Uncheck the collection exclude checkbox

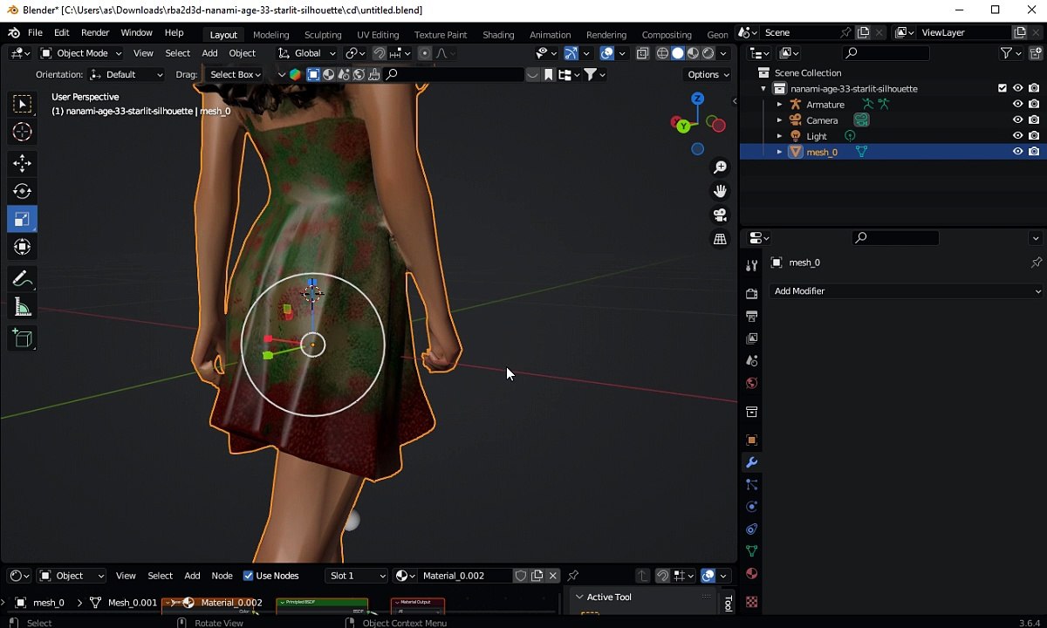point(1002,88)
